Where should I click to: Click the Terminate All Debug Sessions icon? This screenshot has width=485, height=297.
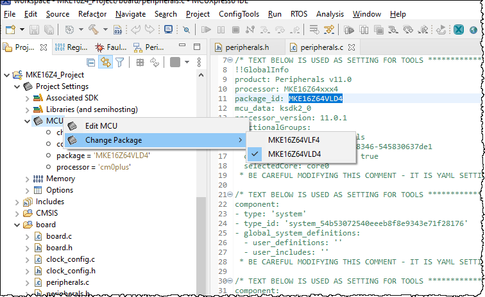tap(379, 30)
